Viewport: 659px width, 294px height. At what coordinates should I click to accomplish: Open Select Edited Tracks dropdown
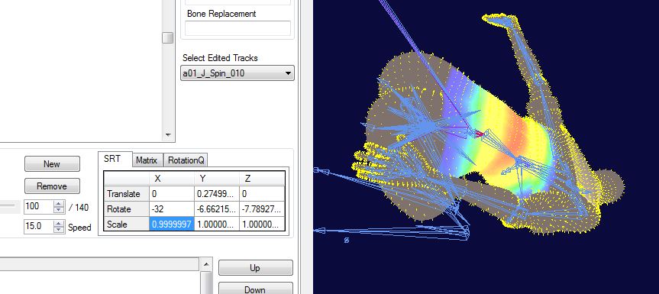coord(237,73)
